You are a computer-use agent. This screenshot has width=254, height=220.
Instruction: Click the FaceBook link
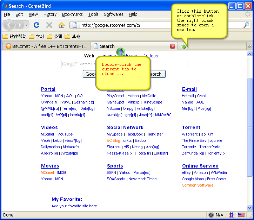point(134,134)
